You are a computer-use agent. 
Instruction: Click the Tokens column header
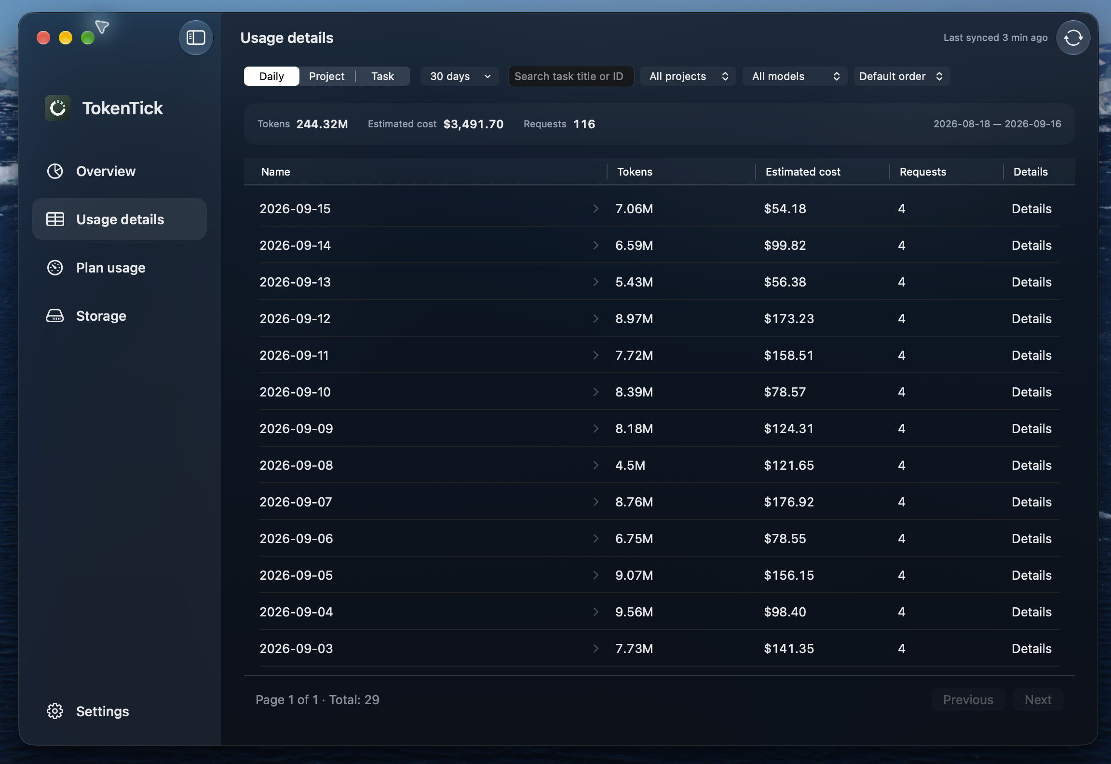635,172
